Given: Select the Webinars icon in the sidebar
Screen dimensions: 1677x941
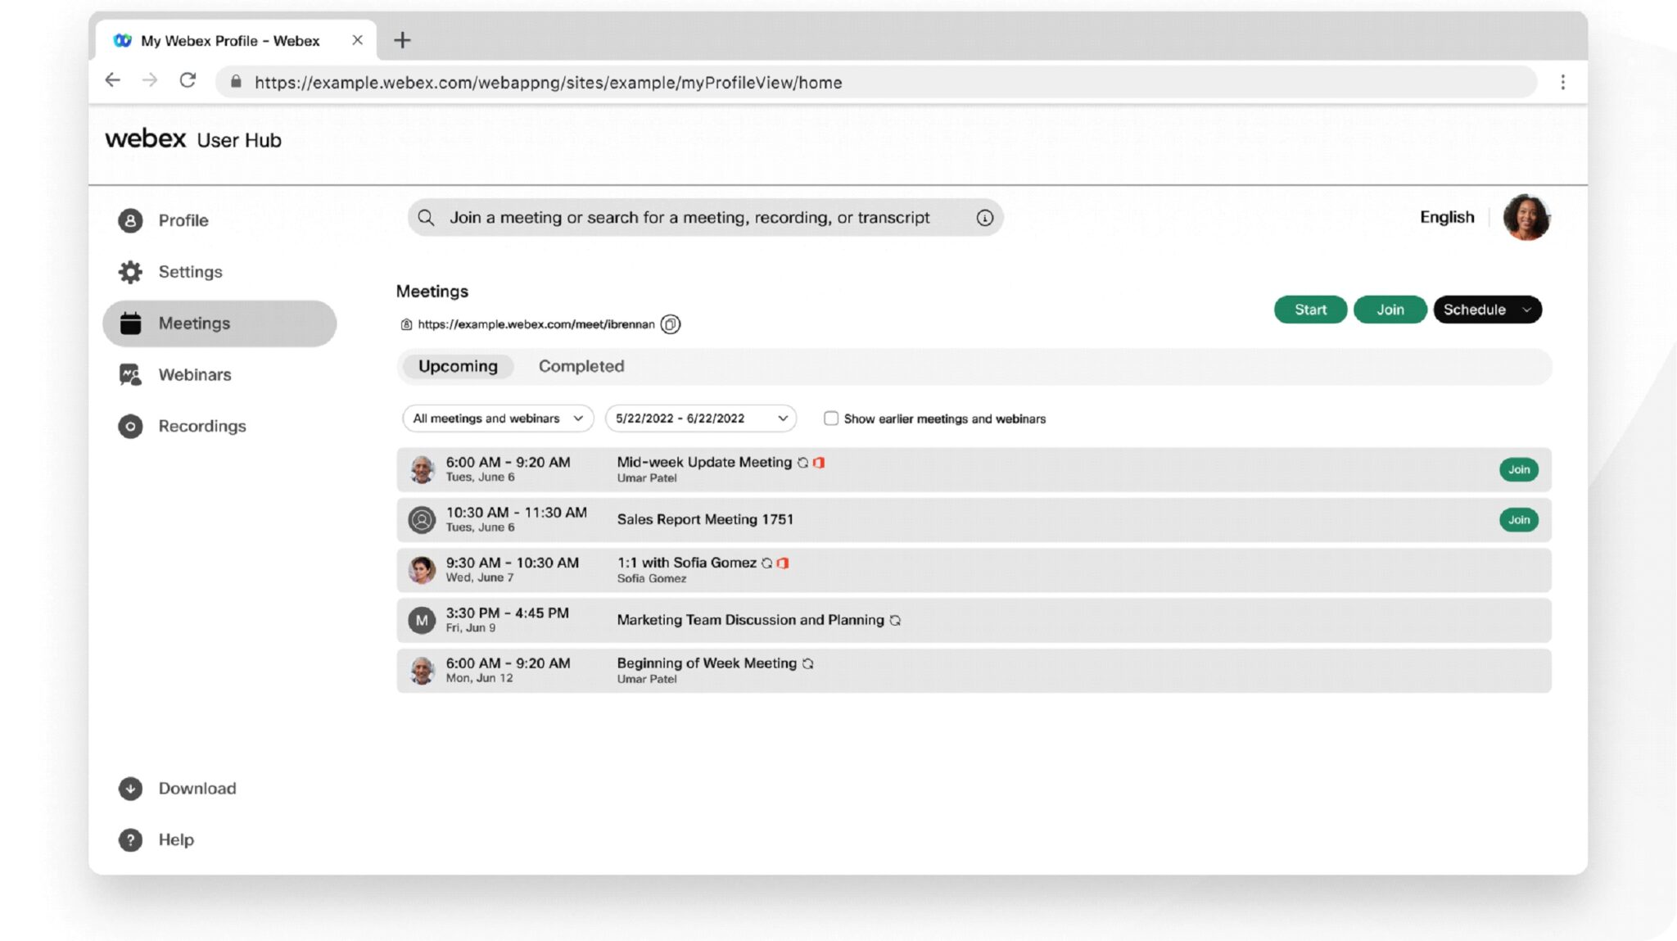Looking at the screenshot, I should pyautogui.click(x=130, y=374).
